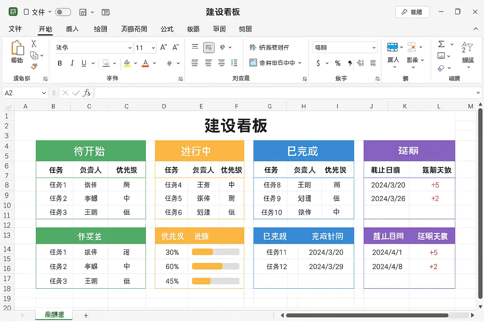Click the Format Painter brush icon
Image resolution: width=484 pixels, height=322 pixels.
coord(34,67)
